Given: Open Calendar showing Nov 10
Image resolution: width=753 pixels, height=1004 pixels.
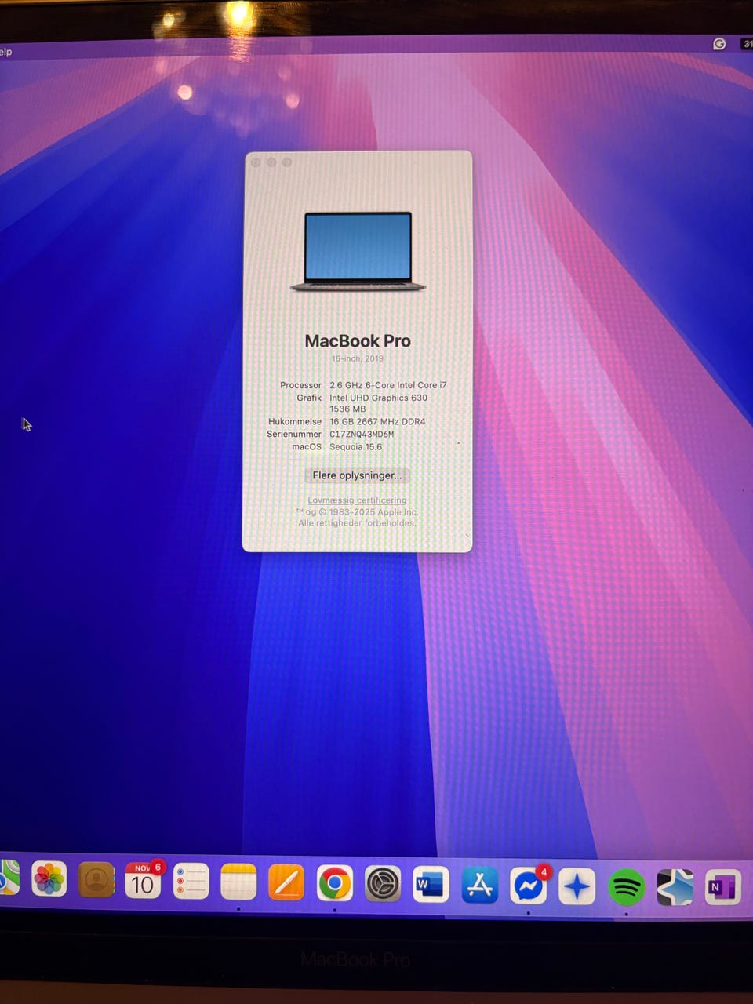Looking at the screenshot, I should (143, 881).
